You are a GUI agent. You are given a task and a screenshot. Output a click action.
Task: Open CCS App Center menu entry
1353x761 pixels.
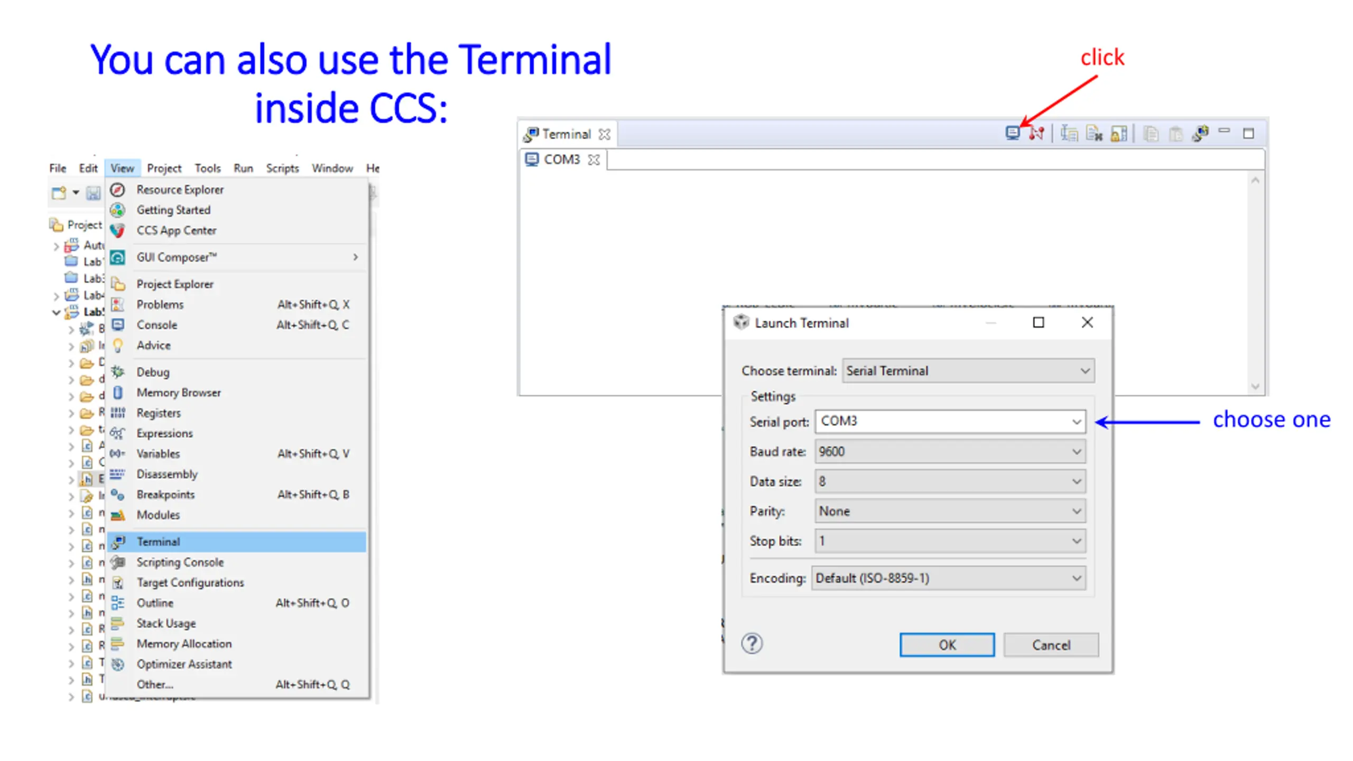pyautogui.click(x=237, y=230)
